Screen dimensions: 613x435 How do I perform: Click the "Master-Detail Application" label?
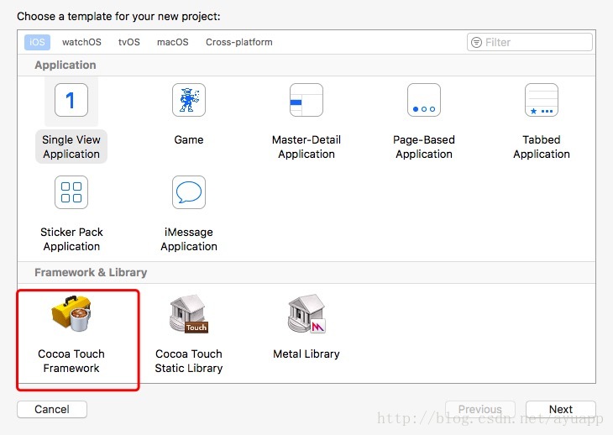click(306, 147)
